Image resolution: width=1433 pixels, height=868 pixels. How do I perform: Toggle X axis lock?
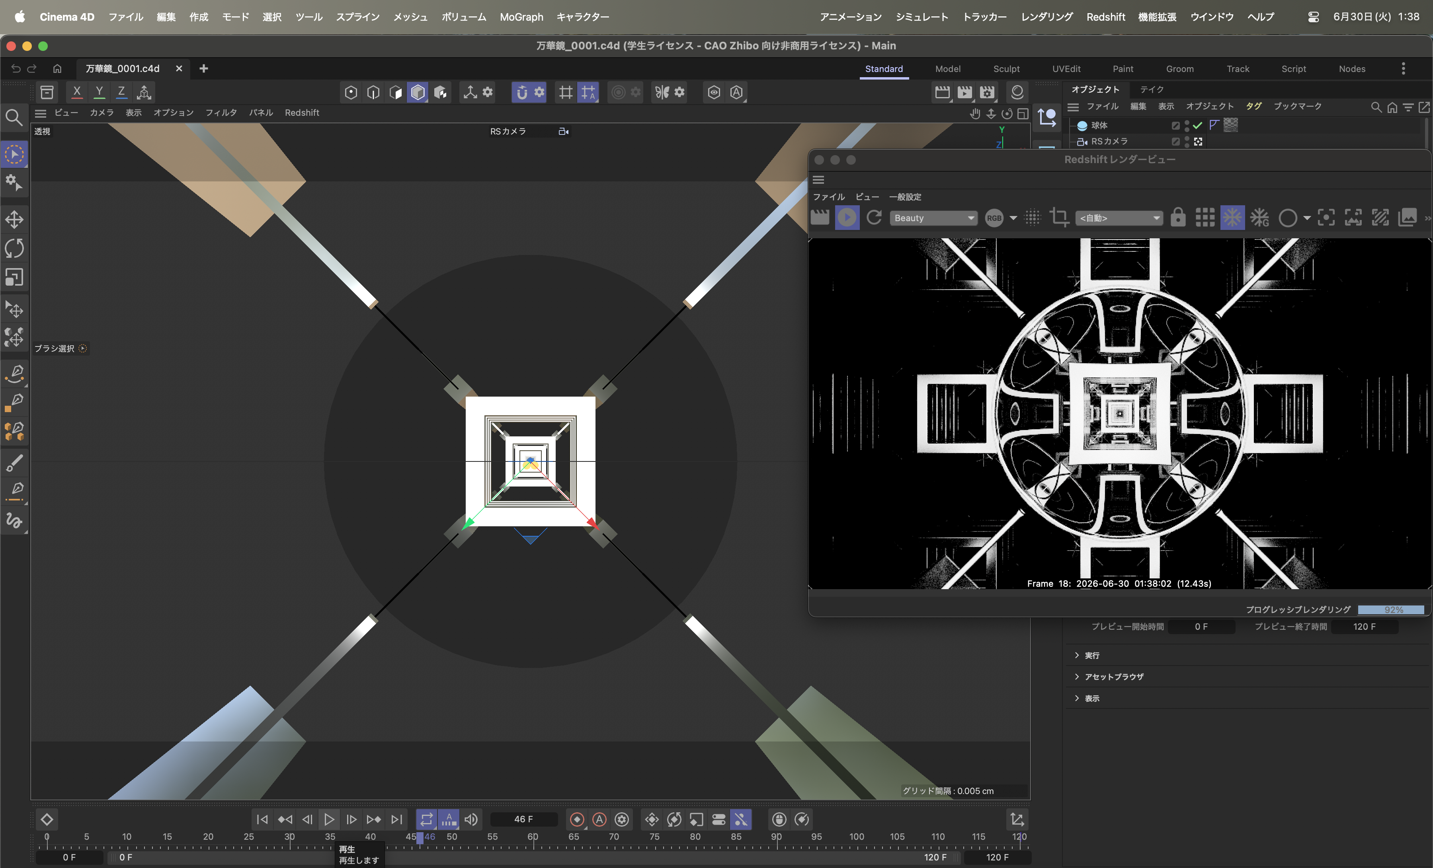(77, 92)
